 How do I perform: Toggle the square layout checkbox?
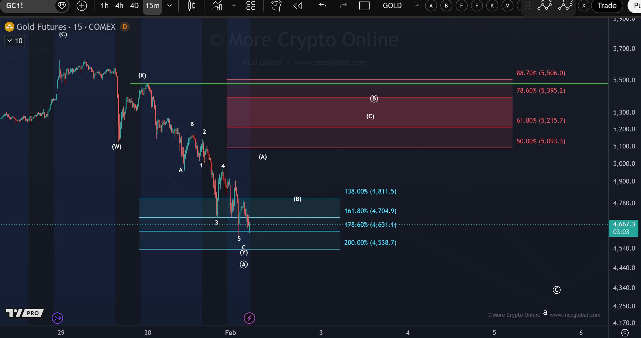tap(364, 6)
